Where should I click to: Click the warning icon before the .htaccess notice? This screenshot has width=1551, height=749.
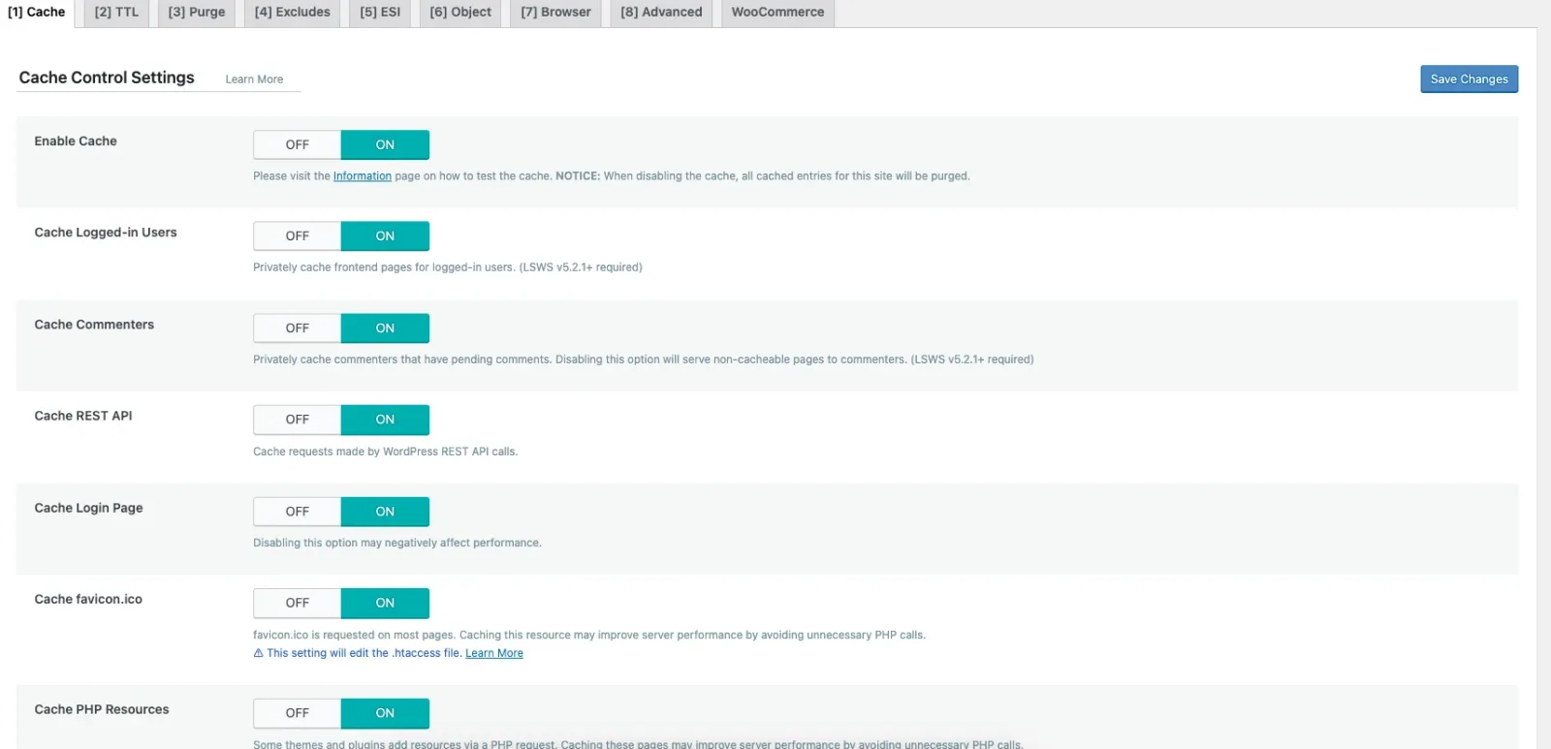(258, 653)
